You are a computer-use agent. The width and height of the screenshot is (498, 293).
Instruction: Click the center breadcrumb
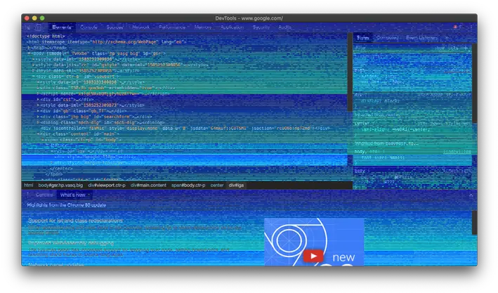tap(217, 185)
